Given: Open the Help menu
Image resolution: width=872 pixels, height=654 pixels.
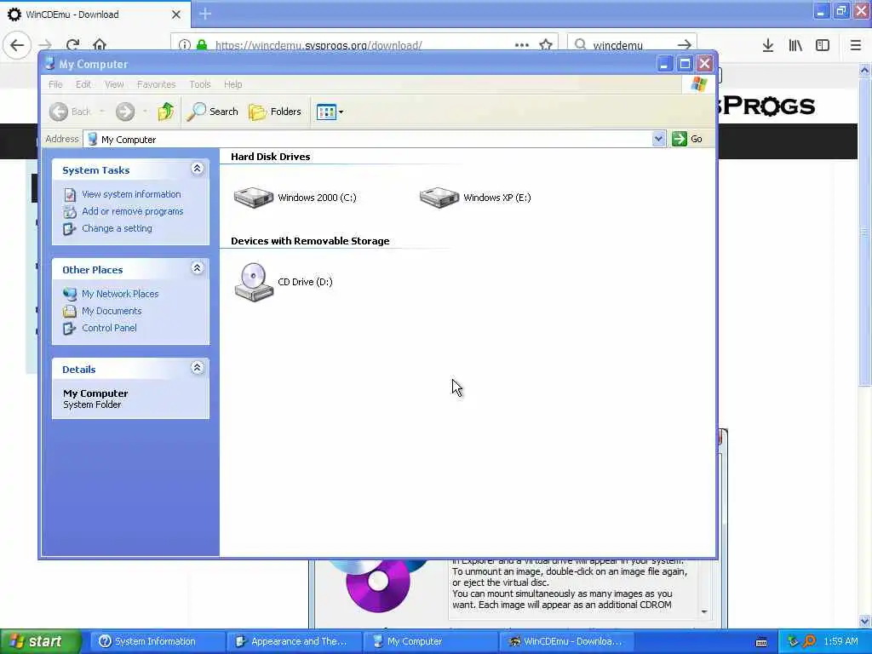Looking at the screenshot, I should click(x=233, y=84).
